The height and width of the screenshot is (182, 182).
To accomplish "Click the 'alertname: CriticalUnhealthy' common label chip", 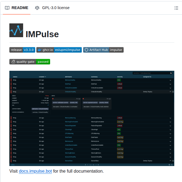I will (x=40, y=109).
